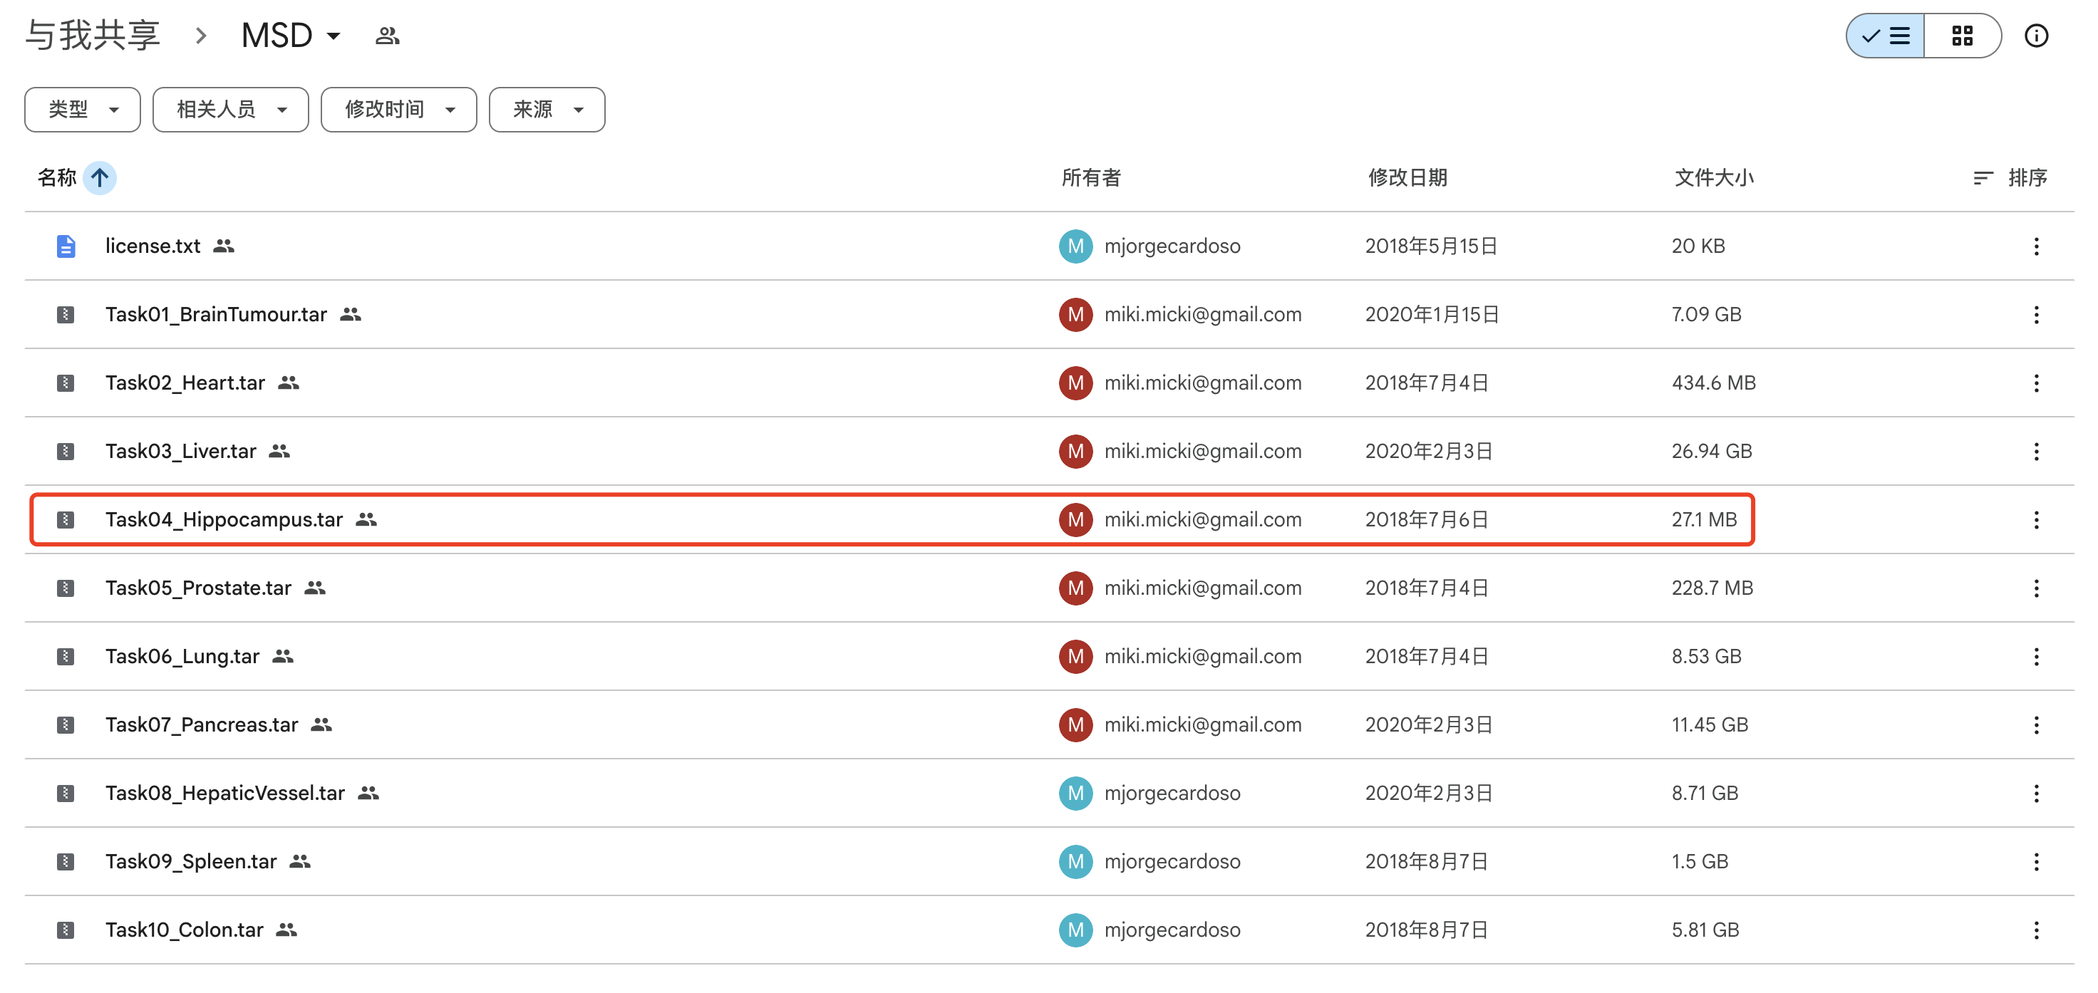Viewport: 2098px width, 993px height.
Task: Open the MSD folder dropdown menu
Action: pos(291,36)
